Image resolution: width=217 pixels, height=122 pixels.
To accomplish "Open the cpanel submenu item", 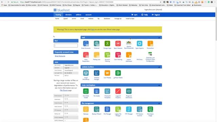I will pos(65,19).
